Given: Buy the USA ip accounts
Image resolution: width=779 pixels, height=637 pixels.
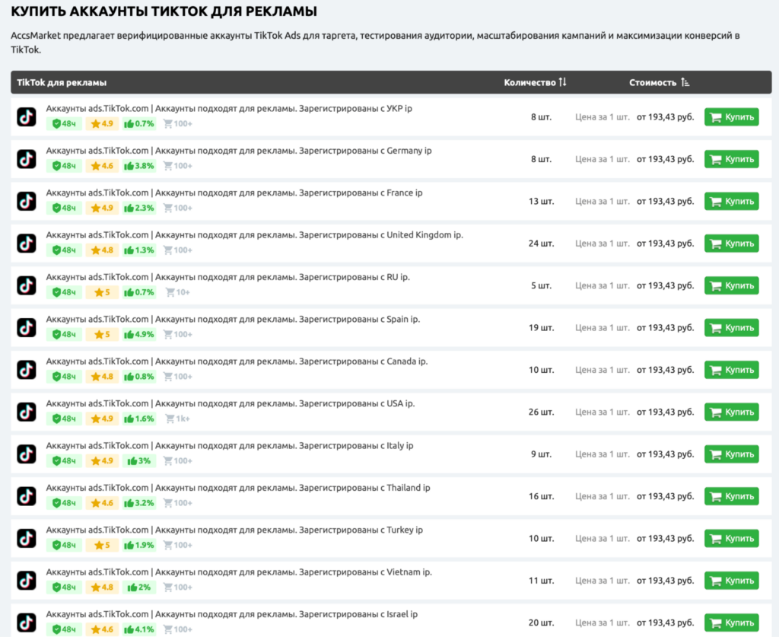Looking at the screenshot, I should point(731,412).
